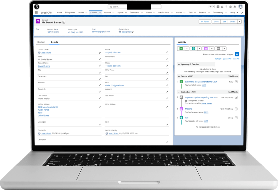
Task: Click the email activity icon
Action: [x=218, y=48]
